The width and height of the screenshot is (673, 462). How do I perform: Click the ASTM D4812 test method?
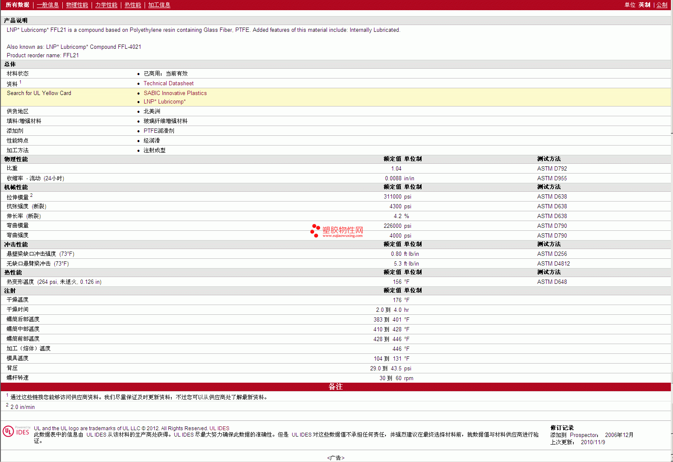tap(553, 264)
